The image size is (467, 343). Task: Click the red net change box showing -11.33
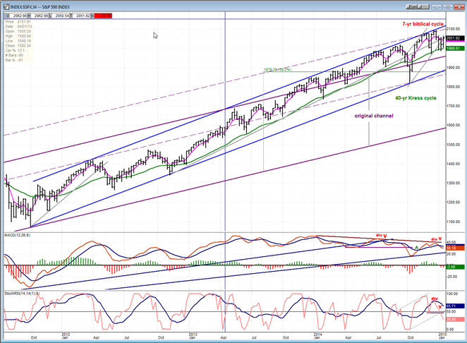point(103,16)
